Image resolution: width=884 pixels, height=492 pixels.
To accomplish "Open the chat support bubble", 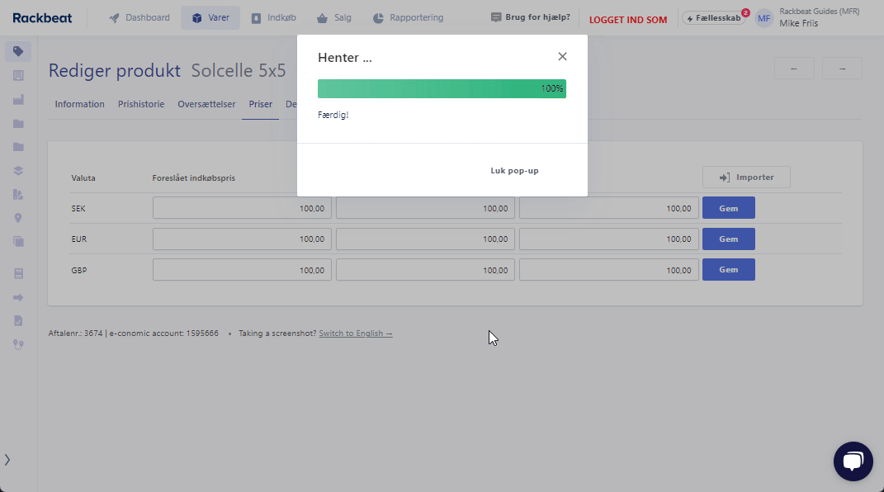I will point(853,461).
